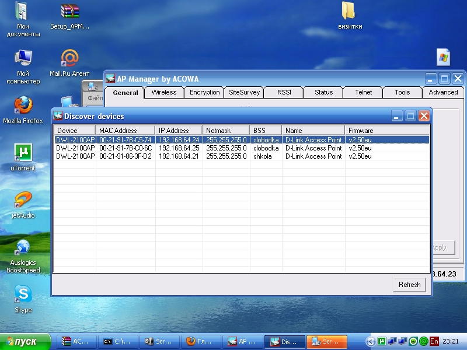
Task: Open the Telnet tab
Action: click(x=363, y=92)
